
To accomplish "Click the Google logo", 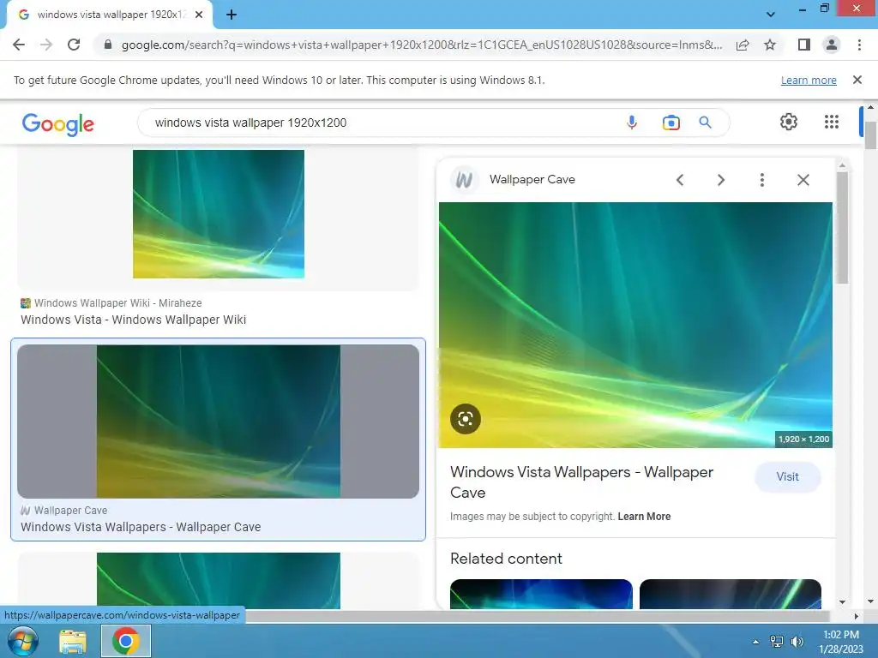I will [58, 123].
